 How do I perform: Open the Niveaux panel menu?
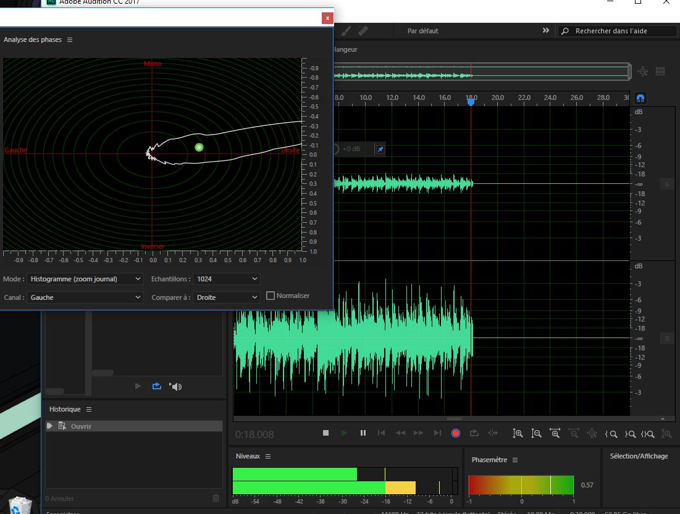(x=268, y=456)
